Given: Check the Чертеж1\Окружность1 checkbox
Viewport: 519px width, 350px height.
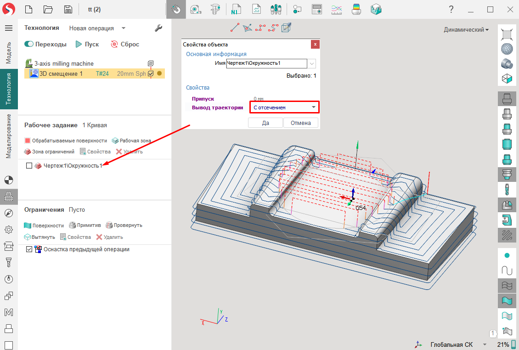Looking at the screenshot, I should (29, 166).
